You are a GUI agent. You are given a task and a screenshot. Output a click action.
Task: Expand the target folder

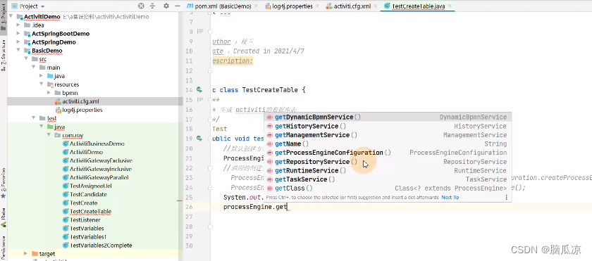(25, 254)
